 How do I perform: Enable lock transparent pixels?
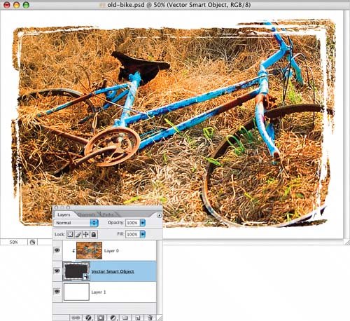[70, 234]
